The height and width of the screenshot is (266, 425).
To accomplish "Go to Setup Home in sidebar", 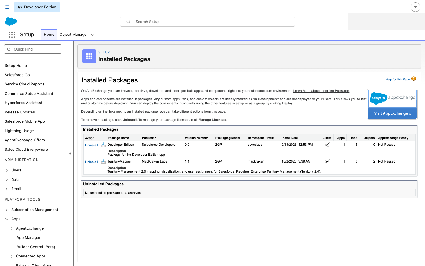I will point(16,66).
